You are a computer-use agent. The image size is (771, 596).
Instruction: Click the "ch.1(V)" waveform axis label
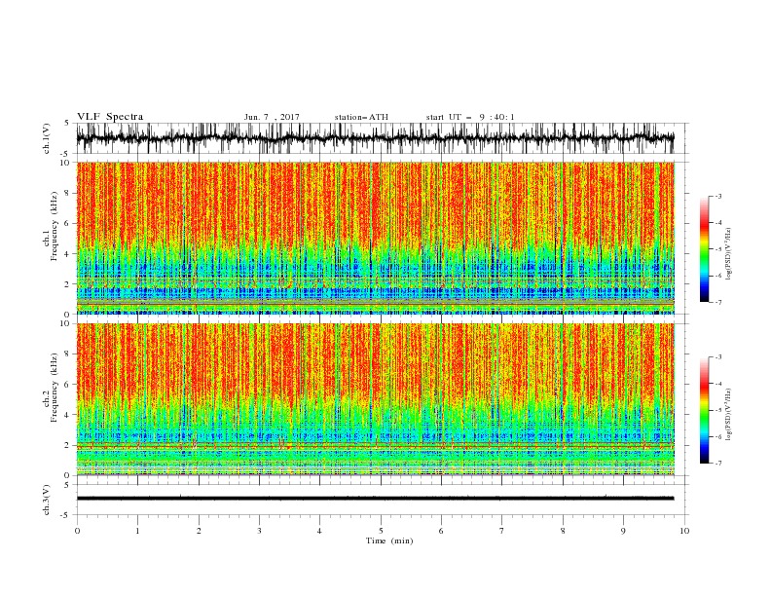(47, 138)
